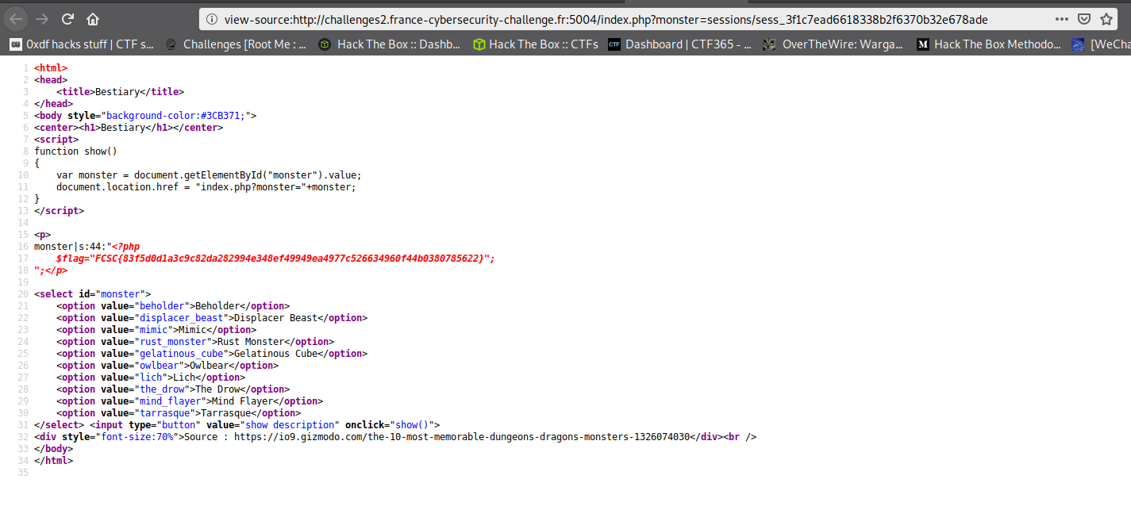Click the opening <head> tag line

(51, 80)
